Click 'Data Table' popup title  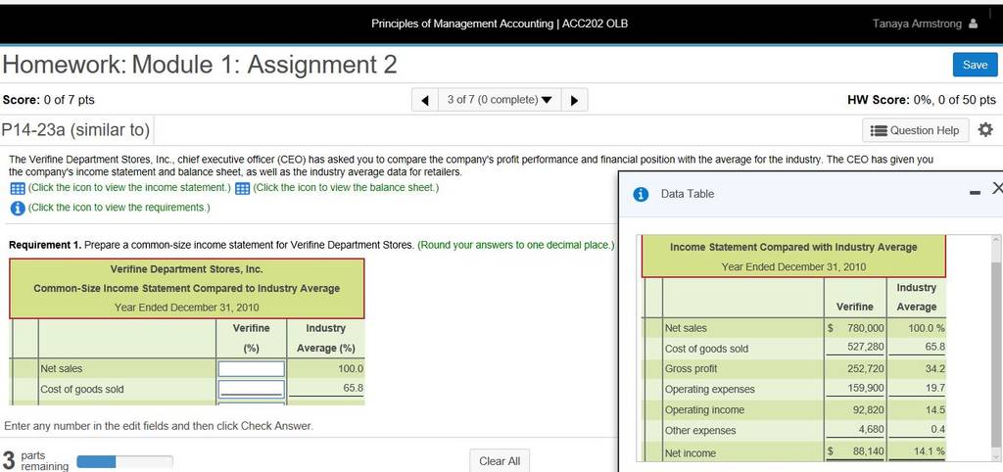click(x=688, y=194)
